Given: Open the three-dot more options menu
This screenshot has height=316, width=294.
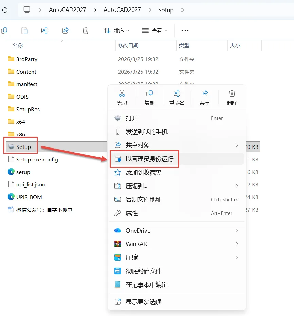Looking at the screenshot, I should [x=185, y=31].
